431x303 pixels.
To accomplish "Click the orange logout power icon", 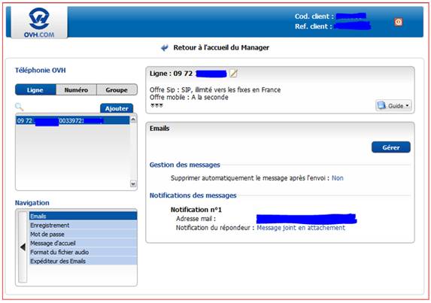I will coord(399,22).
